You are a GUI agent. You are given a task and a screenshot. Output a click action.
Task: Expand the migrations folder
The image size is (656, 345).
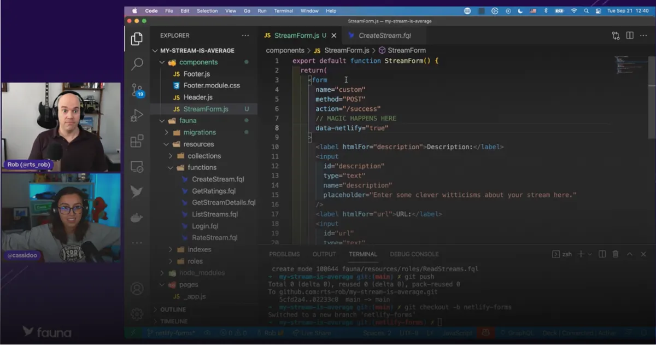[168, 132]
